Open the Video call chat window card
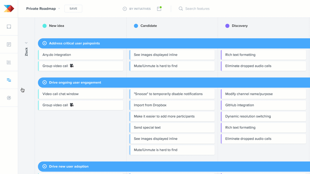This screenshot has width=310, height=174. 81,94
